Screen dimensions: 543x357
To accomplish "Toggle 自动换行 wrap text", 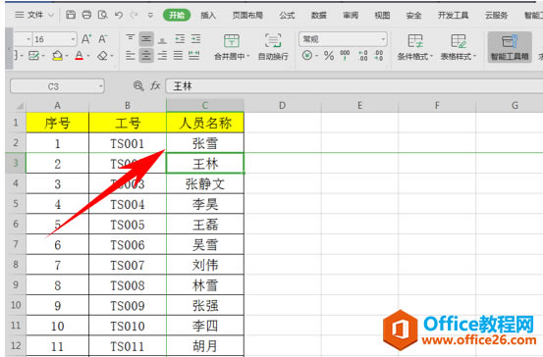I will coord(273,47).
